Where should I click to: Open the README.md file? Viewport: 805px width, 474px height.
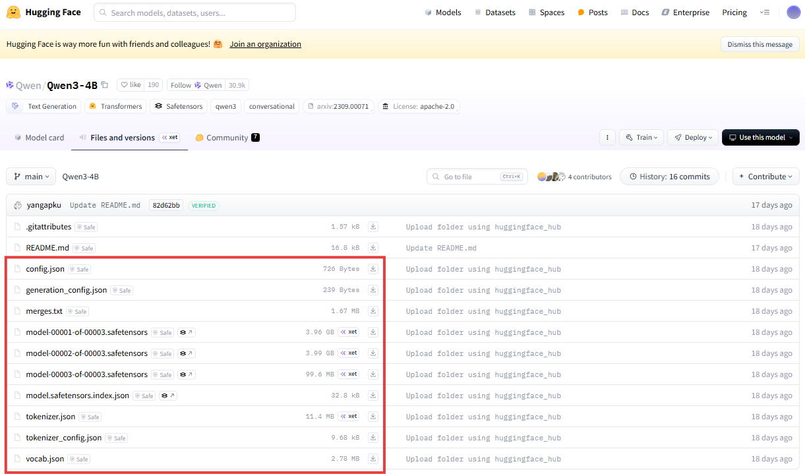coord(47,248)
